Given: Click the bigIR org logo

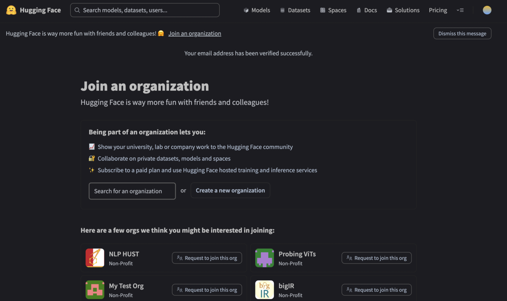Looking at the screenshot, I should coord(264,290).
